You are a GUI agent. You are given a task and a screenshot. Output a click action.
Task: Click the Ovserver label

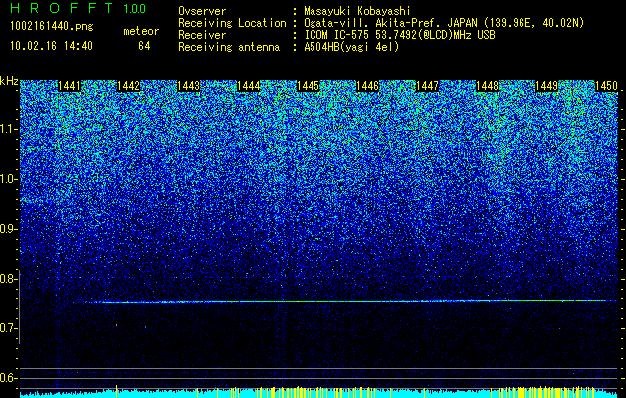pos(202,11)
